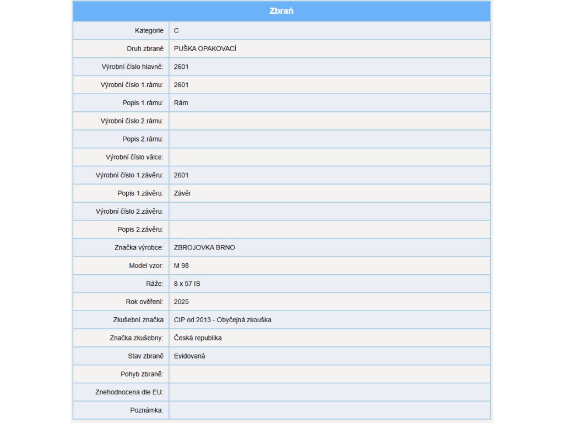Viewport: 564px width, 423px height.
Task: Click the Výrobní číslo 1.závěru value 2601
Action: pyautogui.click(x=181, y=175)
